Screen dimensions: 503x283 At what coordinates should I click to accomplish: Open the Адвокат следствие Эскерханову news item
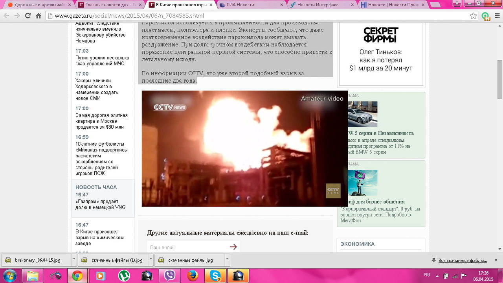tap(100, 32)
